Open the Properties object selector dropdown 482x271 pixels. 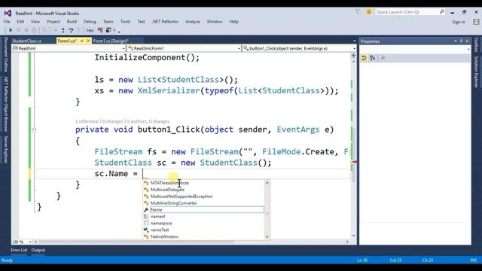point(468,49)
